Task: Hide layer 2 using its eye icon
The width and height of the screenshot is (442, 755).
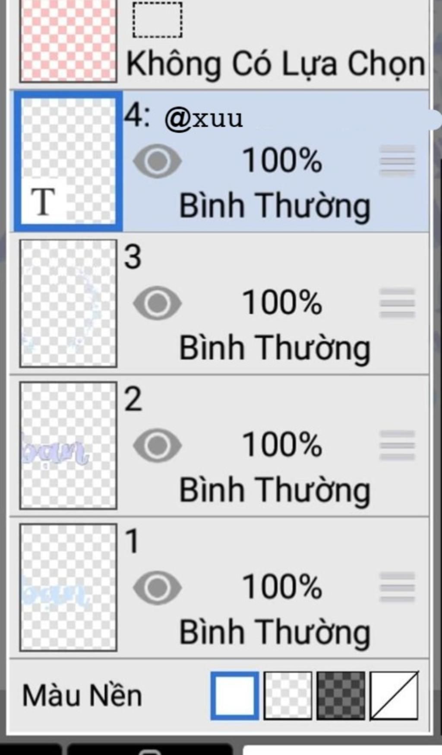Action: [x=157, y=445]
